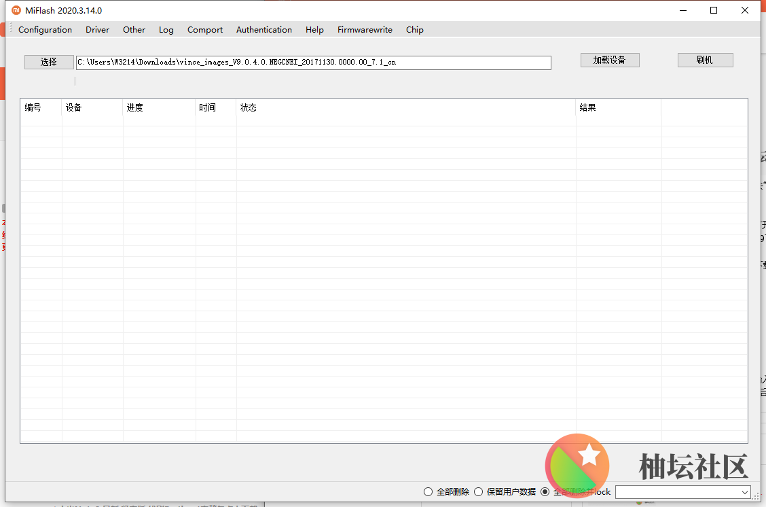The image size is (766, 507).
Task: Click the 加载设备 load devices button
Action: click(x=610, y=60)
